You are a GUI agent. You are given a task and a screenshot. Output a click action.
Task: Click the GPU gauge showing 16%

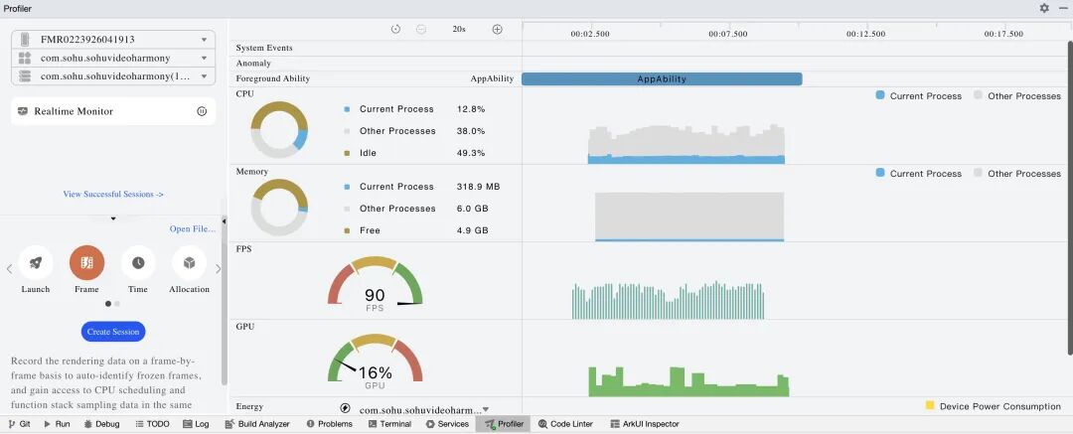(375, 362)
